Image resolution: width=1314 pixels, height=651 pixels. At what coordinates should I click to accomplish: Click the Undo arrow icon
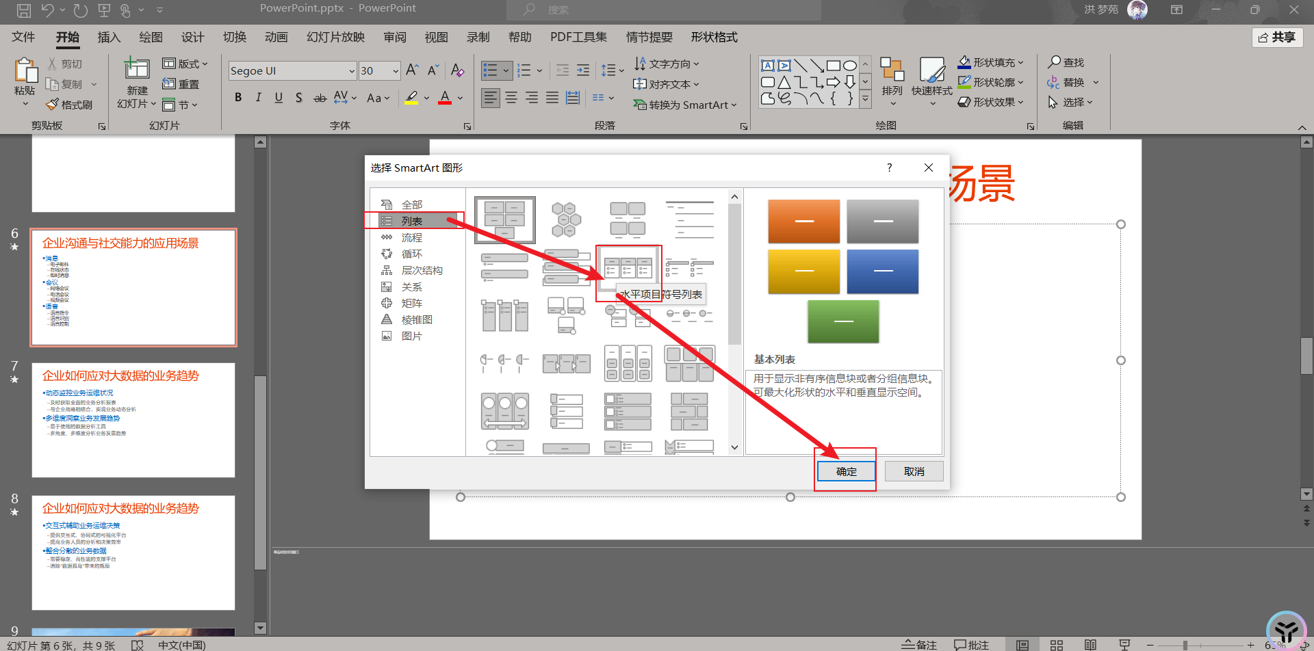(47, 10)
